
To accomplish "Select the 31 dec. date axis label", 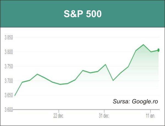I will click(x=104, y=116).
